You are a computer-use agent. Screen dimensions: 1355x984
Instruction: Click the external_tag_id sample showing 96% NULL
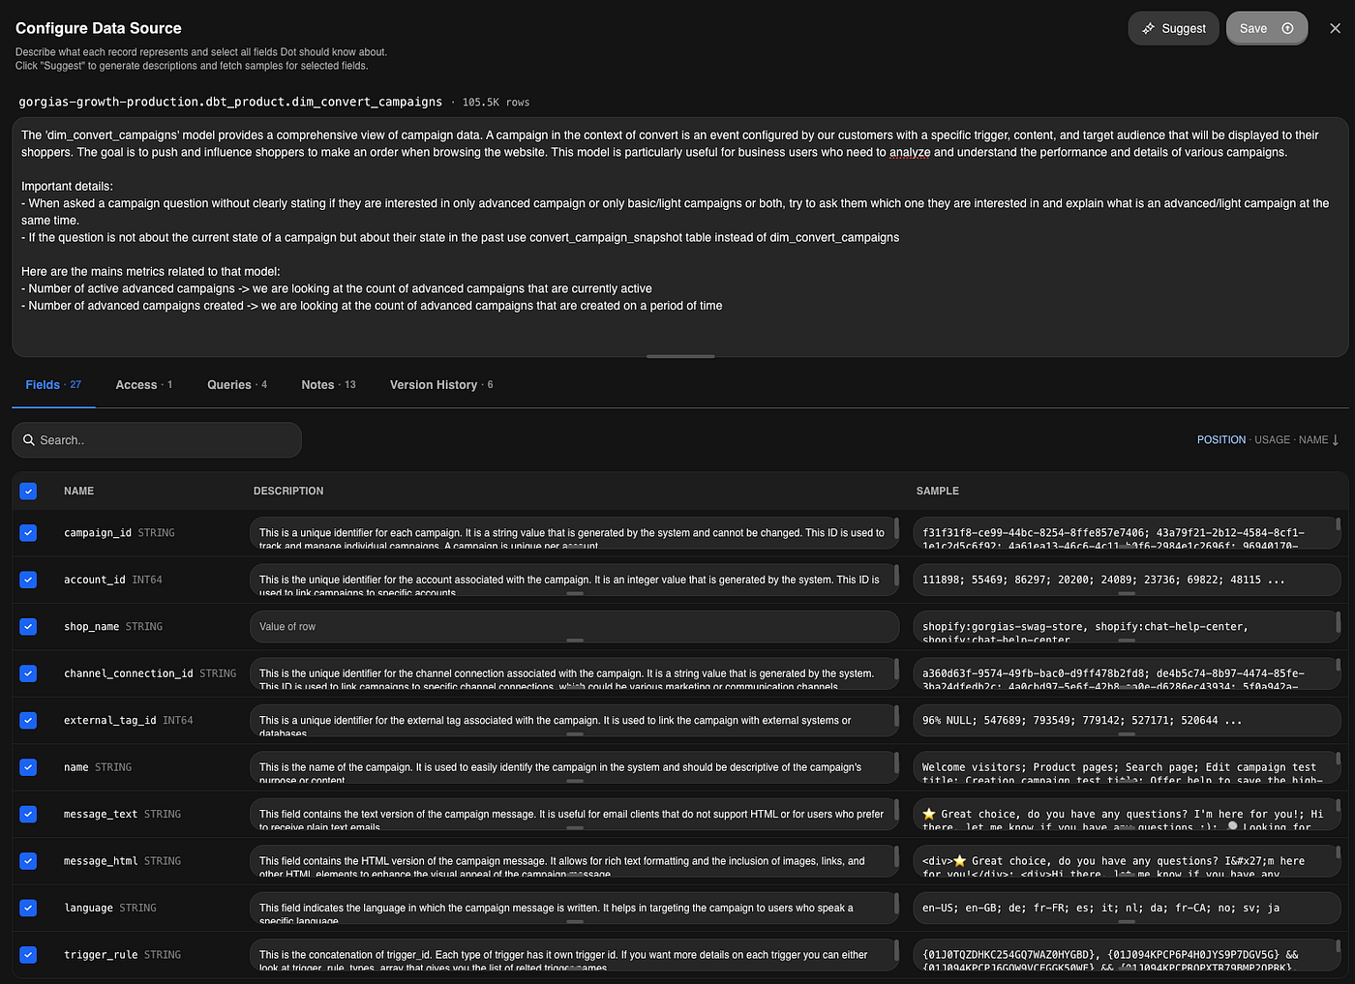click(1127, 721)
